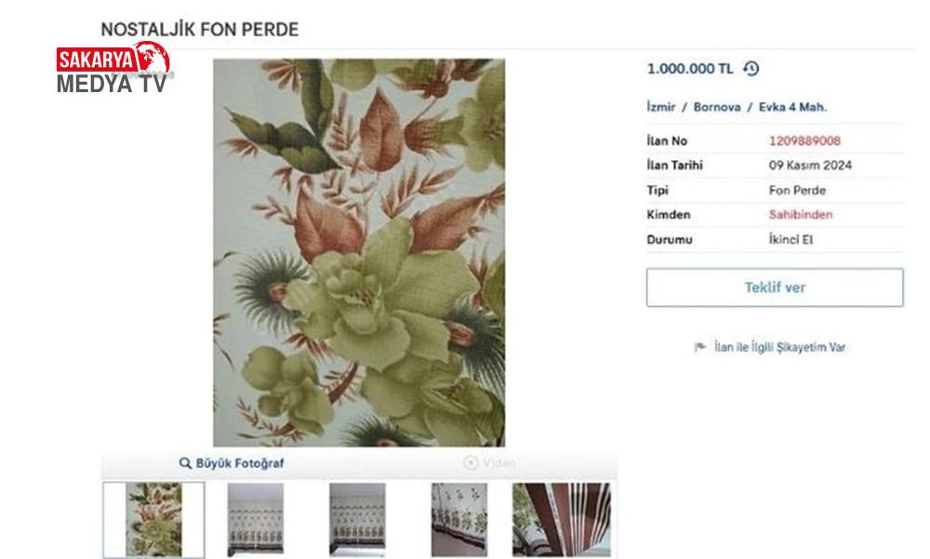The image size is (930, 559).
Task: Click the main floral curtain photo
Action: [x=359, y=252]
